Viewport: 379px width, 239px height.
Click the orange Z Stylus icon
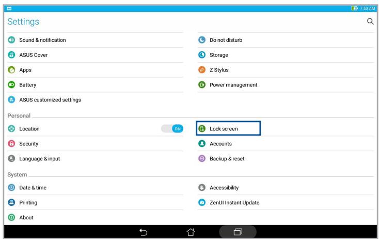[202, 70]
